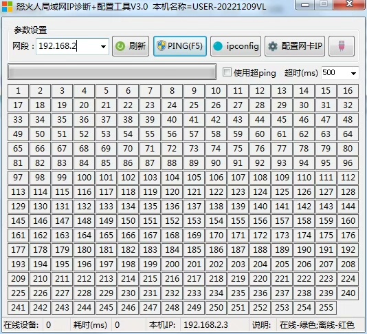Click the 在线设备 count value
Image resolution: width=367 pixels, height=334 pixels.
[x=48, y=325]
